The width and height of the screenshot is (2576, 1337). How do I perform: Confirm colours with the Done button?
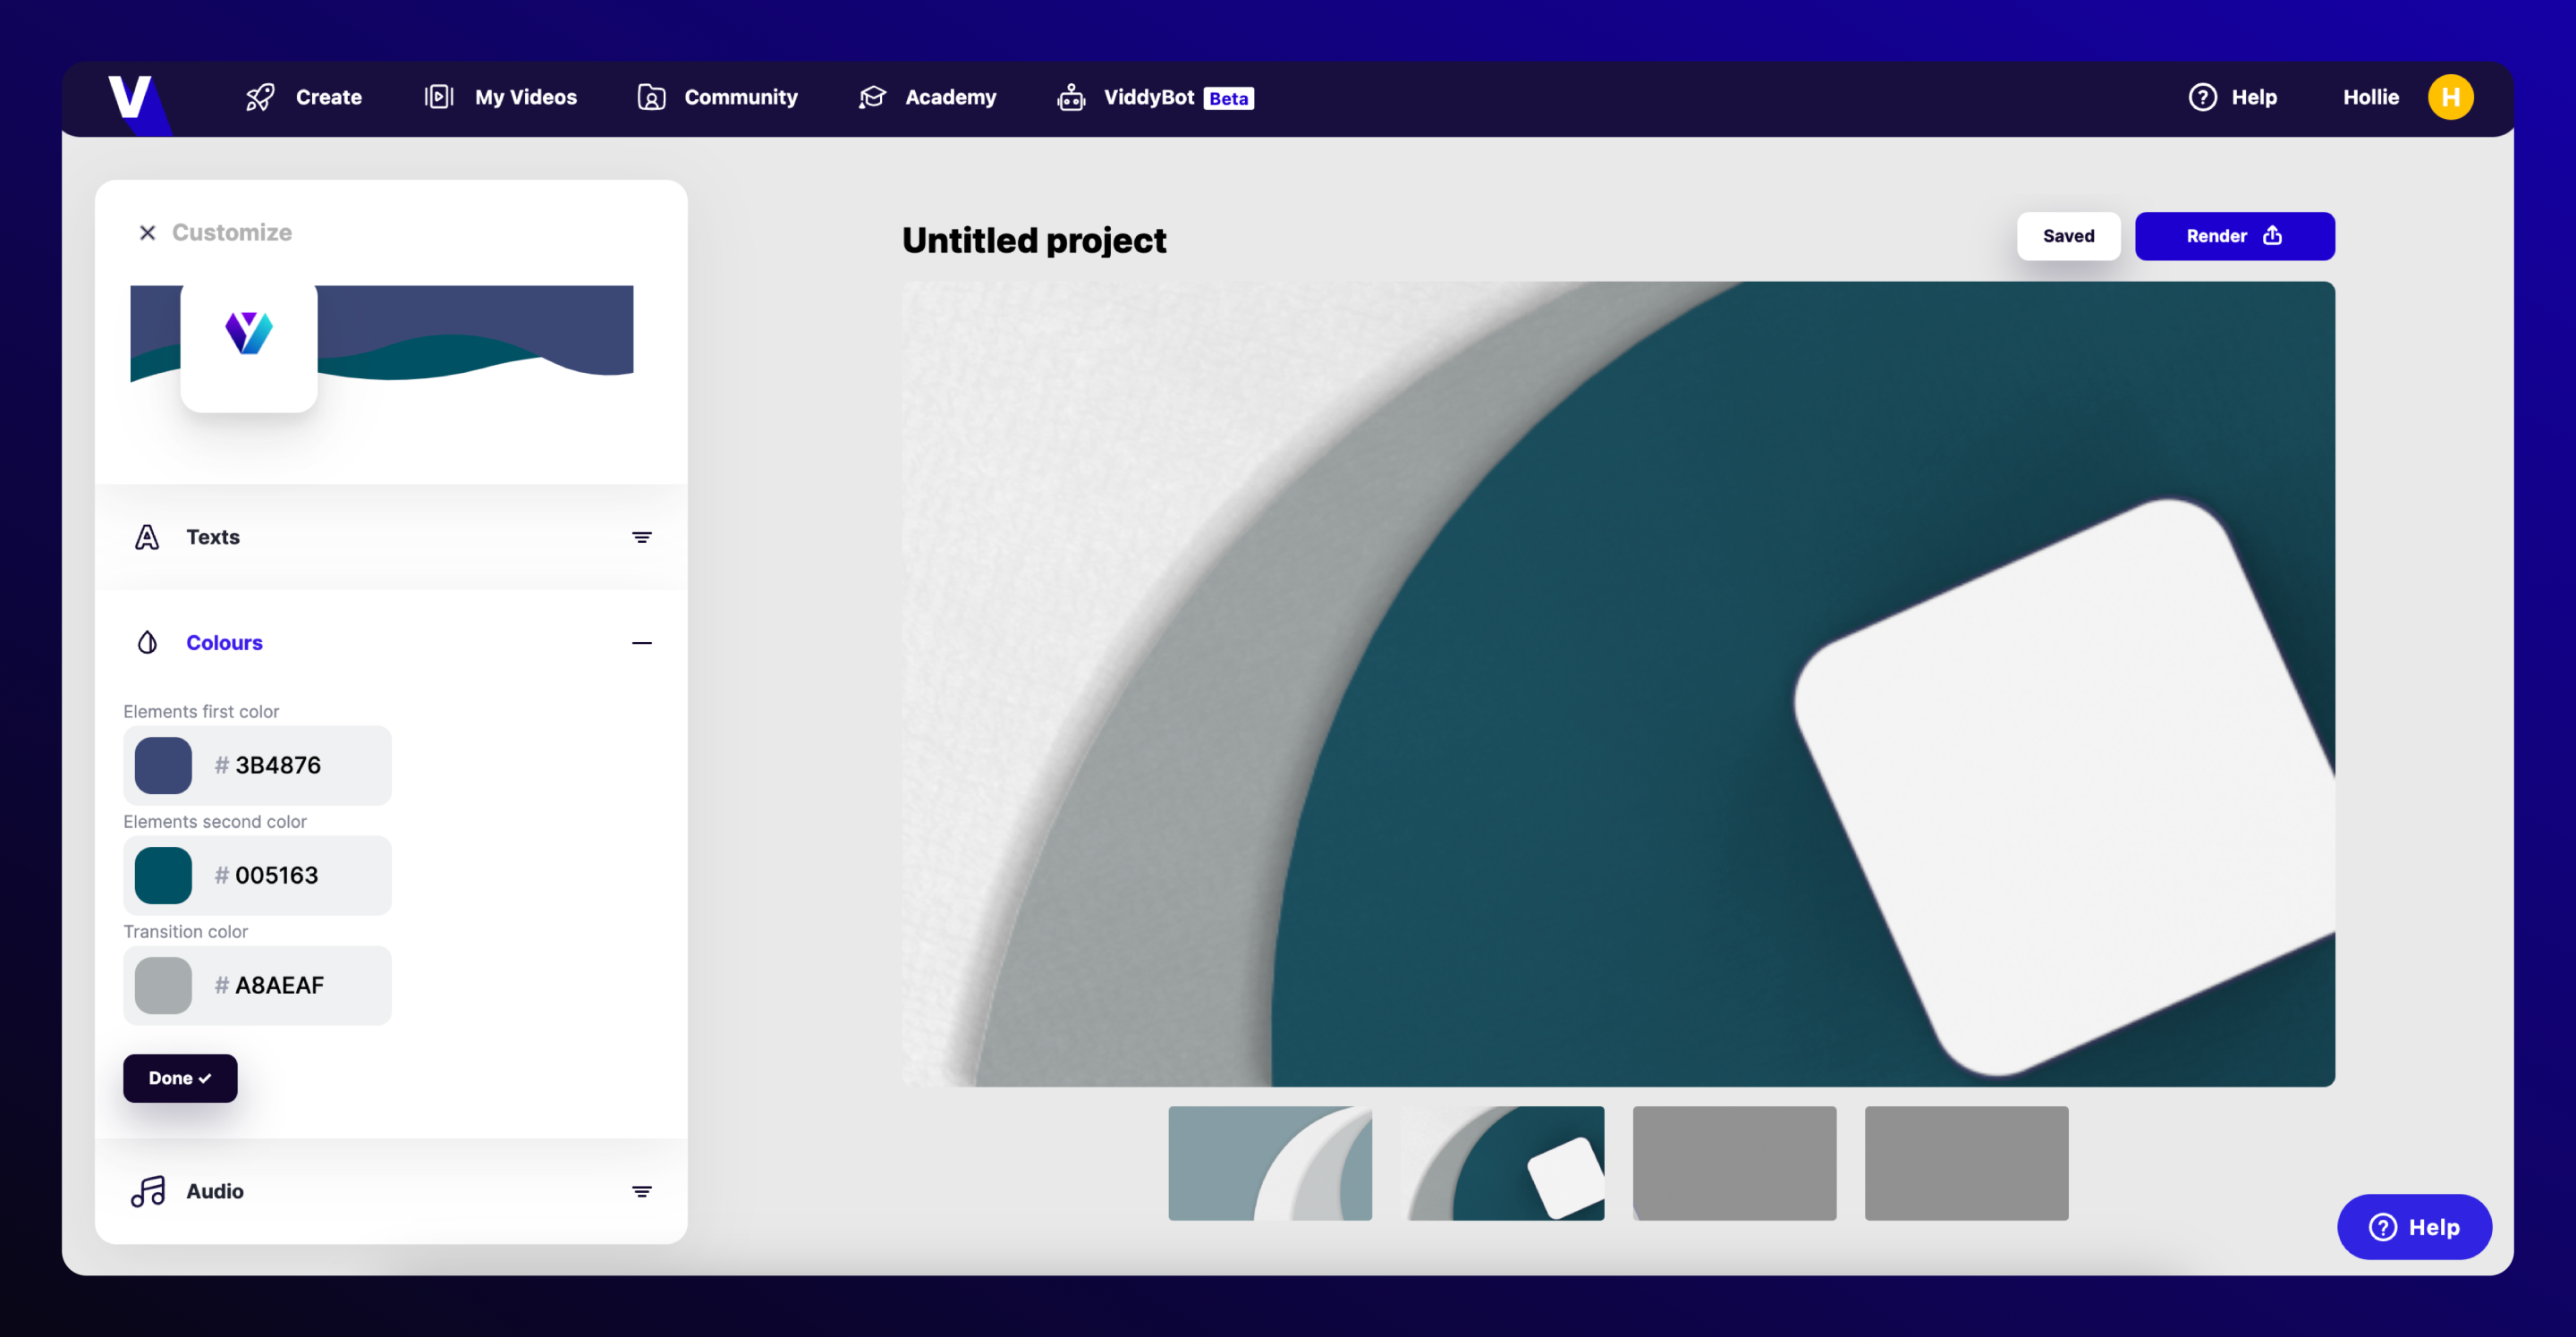point(180,1079)
